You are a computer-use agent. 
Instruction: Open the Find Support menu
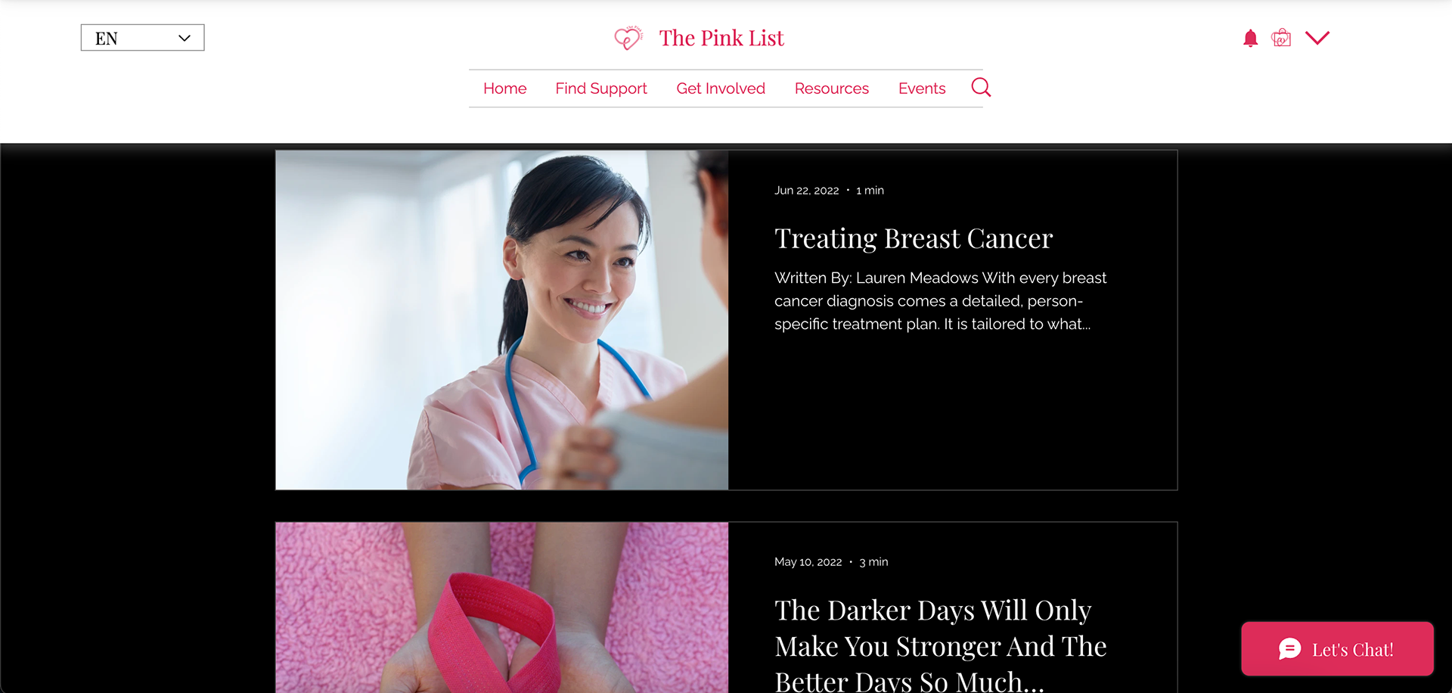coord(601,89)
